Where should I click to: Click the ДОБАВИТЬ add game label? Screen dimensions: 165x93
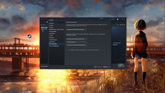point(46,66)
